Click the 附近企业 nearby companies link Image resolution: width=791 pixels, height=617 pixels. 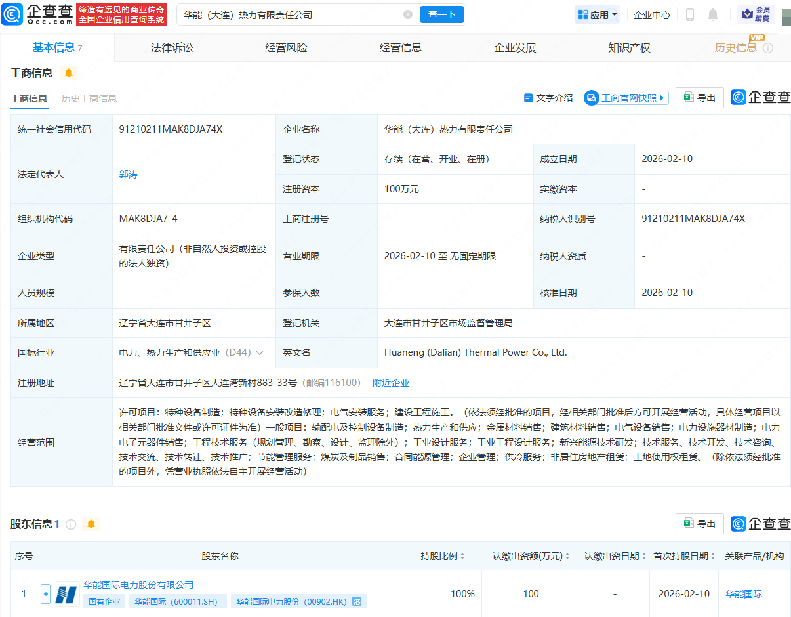pos(391,383)
